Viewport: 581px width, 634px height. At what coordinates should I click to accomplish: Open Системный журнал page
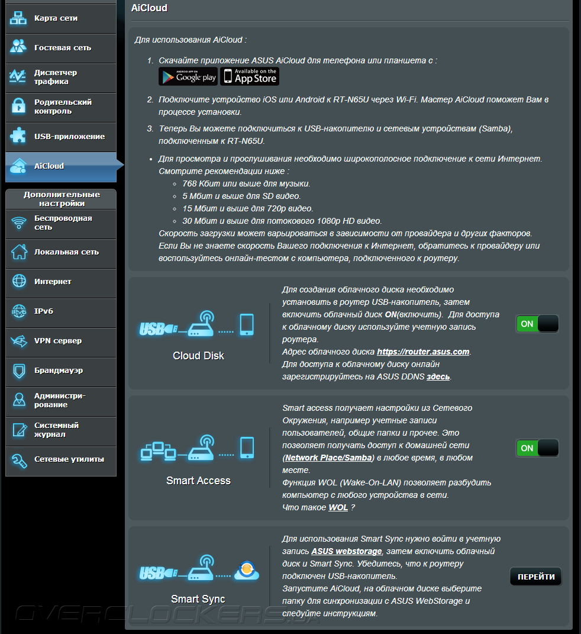[x=61, y=430]
